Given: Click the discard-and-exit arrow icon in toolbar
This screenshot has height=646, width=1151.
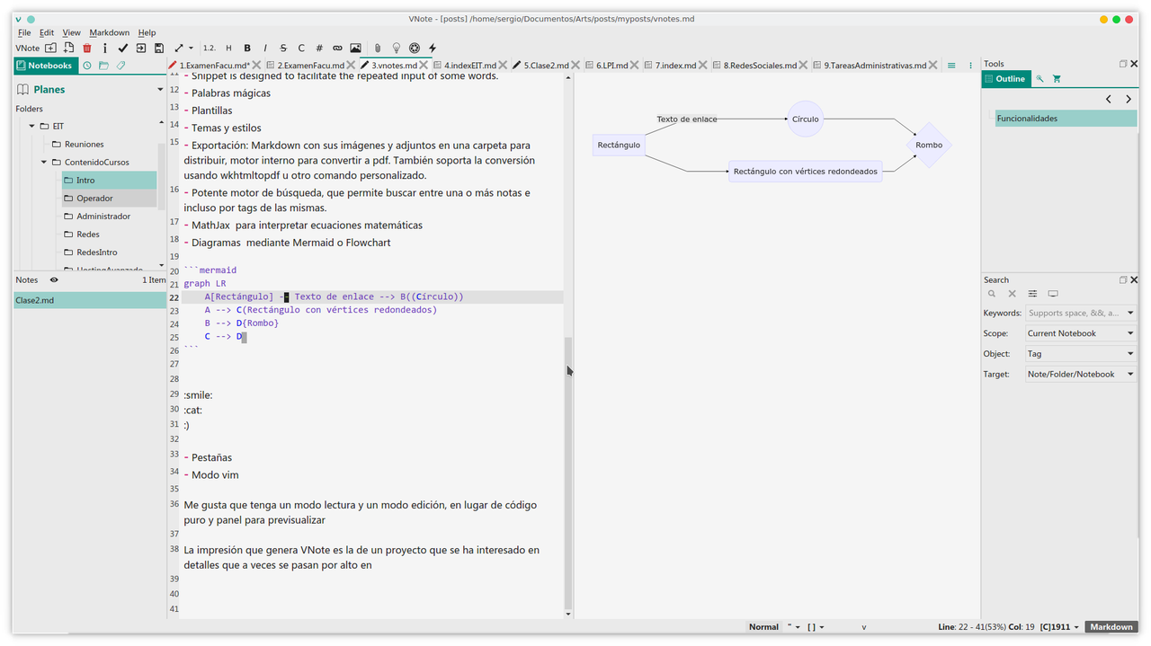Looking at the screenshot, I should tap(141, 48).
